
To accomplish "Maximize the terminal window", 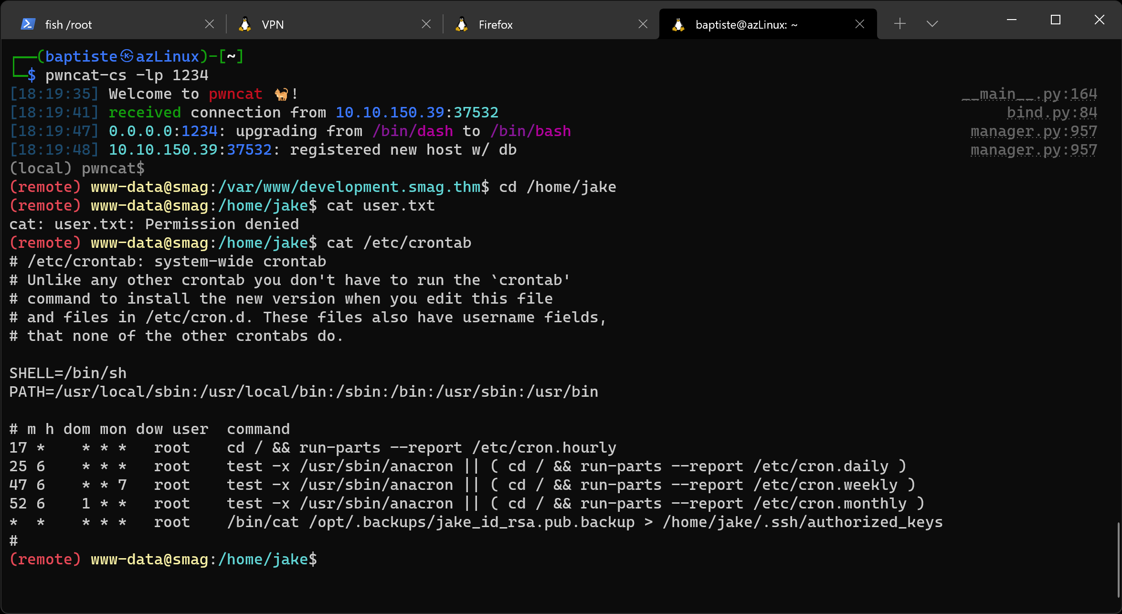I will point(1056,20).
